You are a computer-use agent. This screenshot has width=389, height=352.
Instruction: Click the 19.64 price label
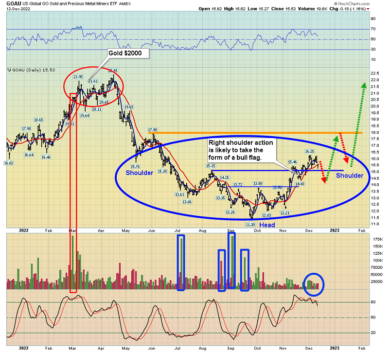coord(85,116)
